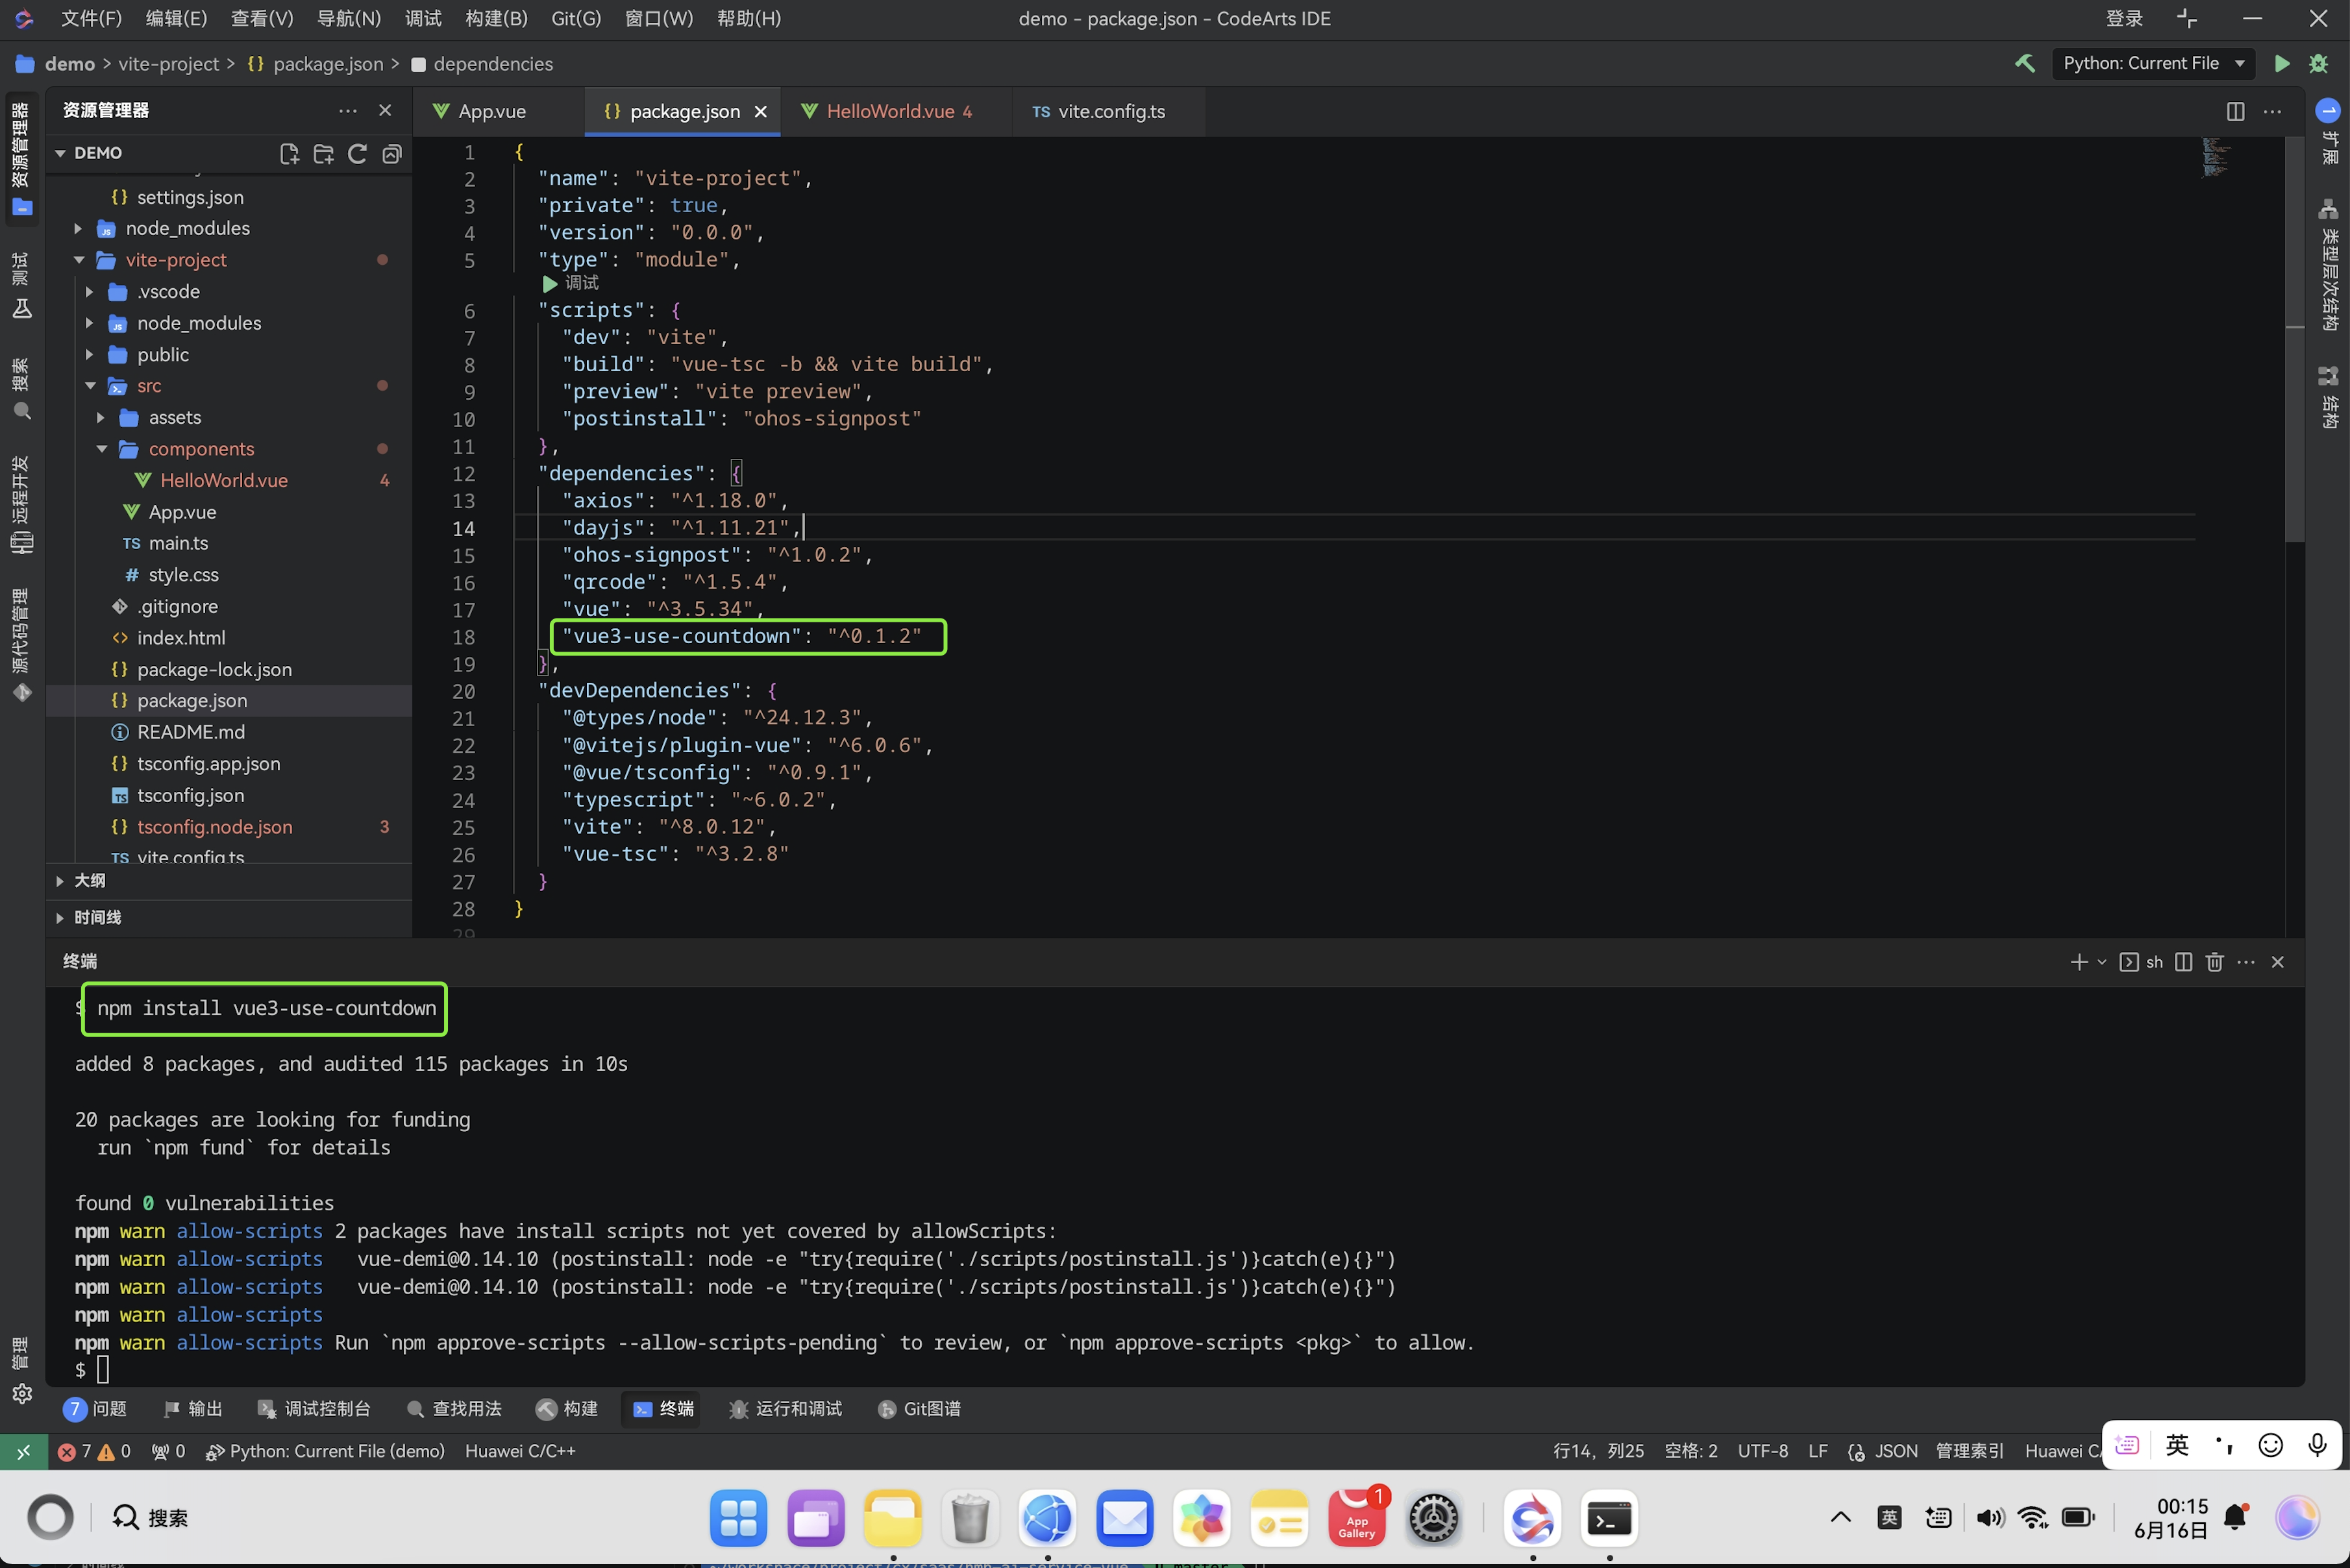Open Python: Current File run configuration dropdown
2350x1568 pixels.
(2153, 63)
